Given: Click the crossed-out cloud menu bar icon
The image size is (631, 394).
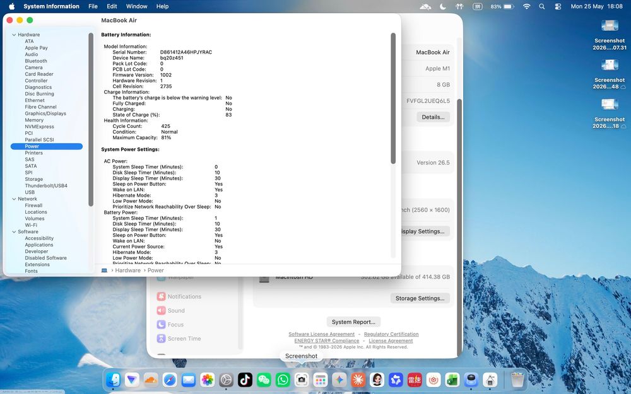Looking at the screenshot, I should [425, 6].
